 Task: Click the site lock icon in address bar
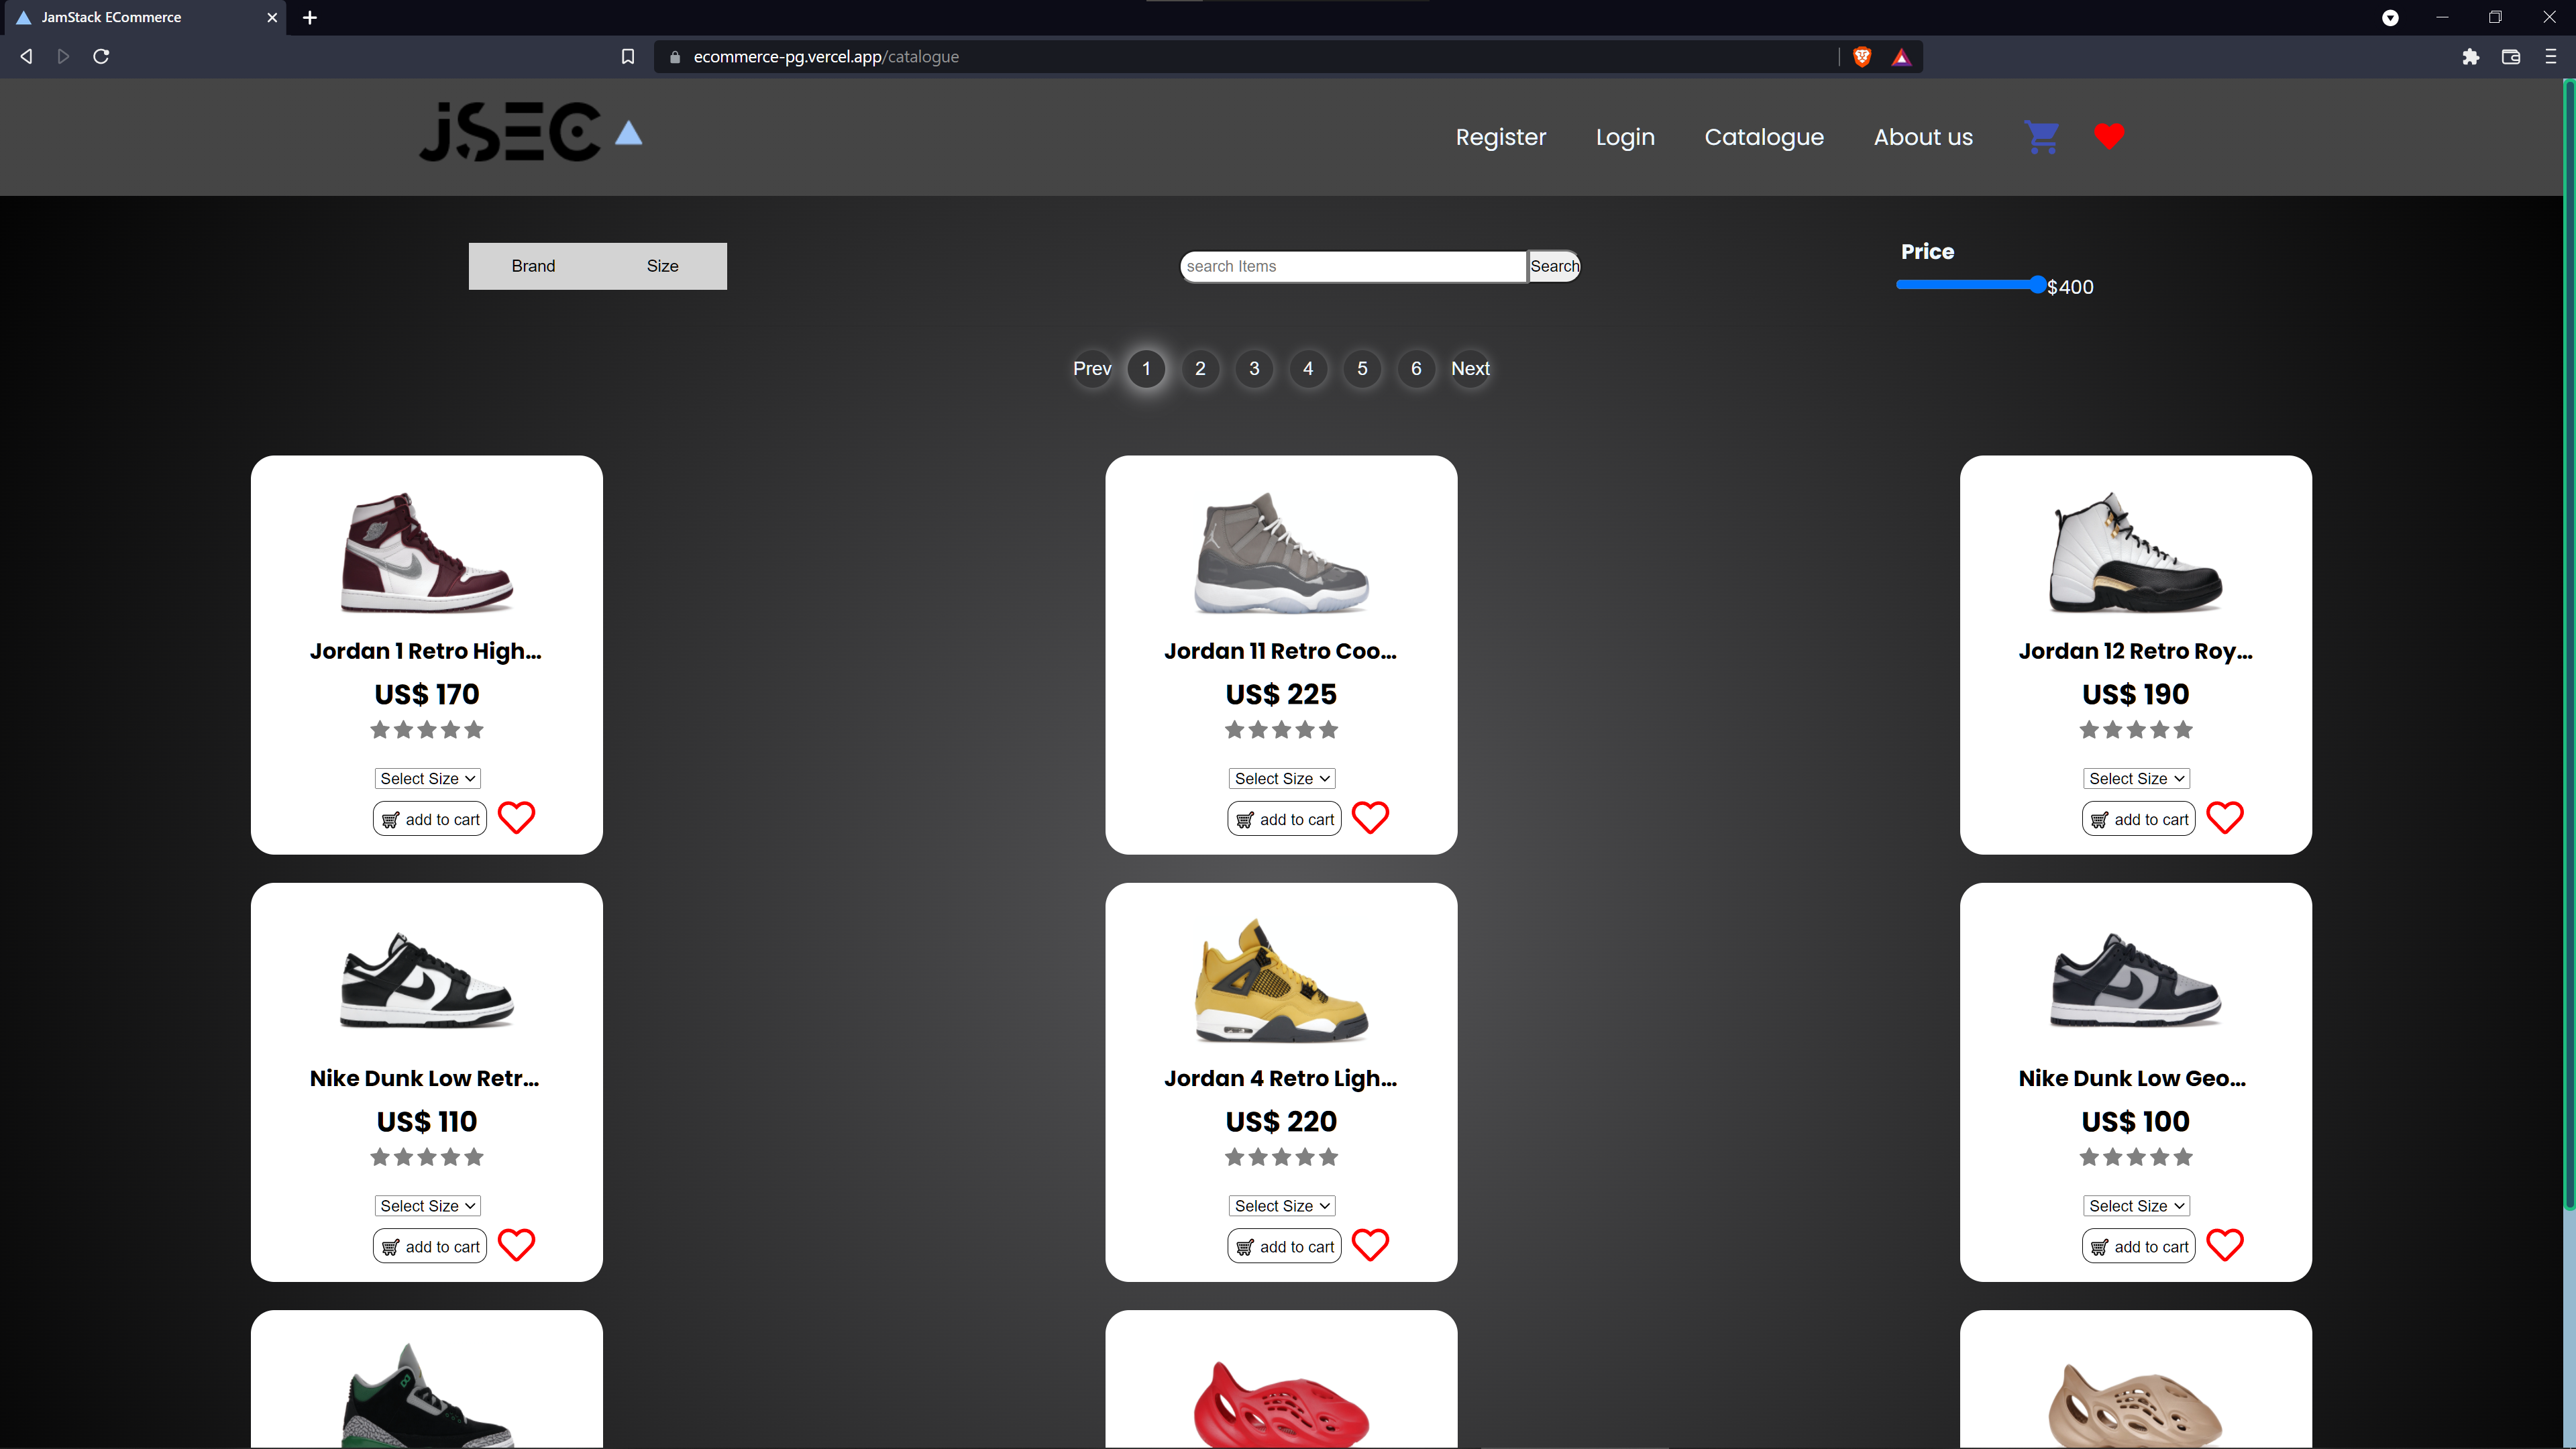coord(675,57)
